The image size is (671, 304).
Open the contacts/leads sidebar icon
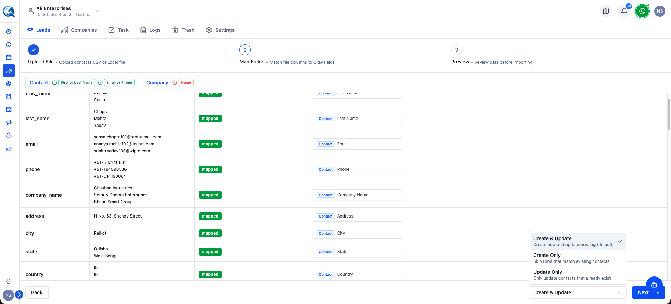click(x=9, y=70)
